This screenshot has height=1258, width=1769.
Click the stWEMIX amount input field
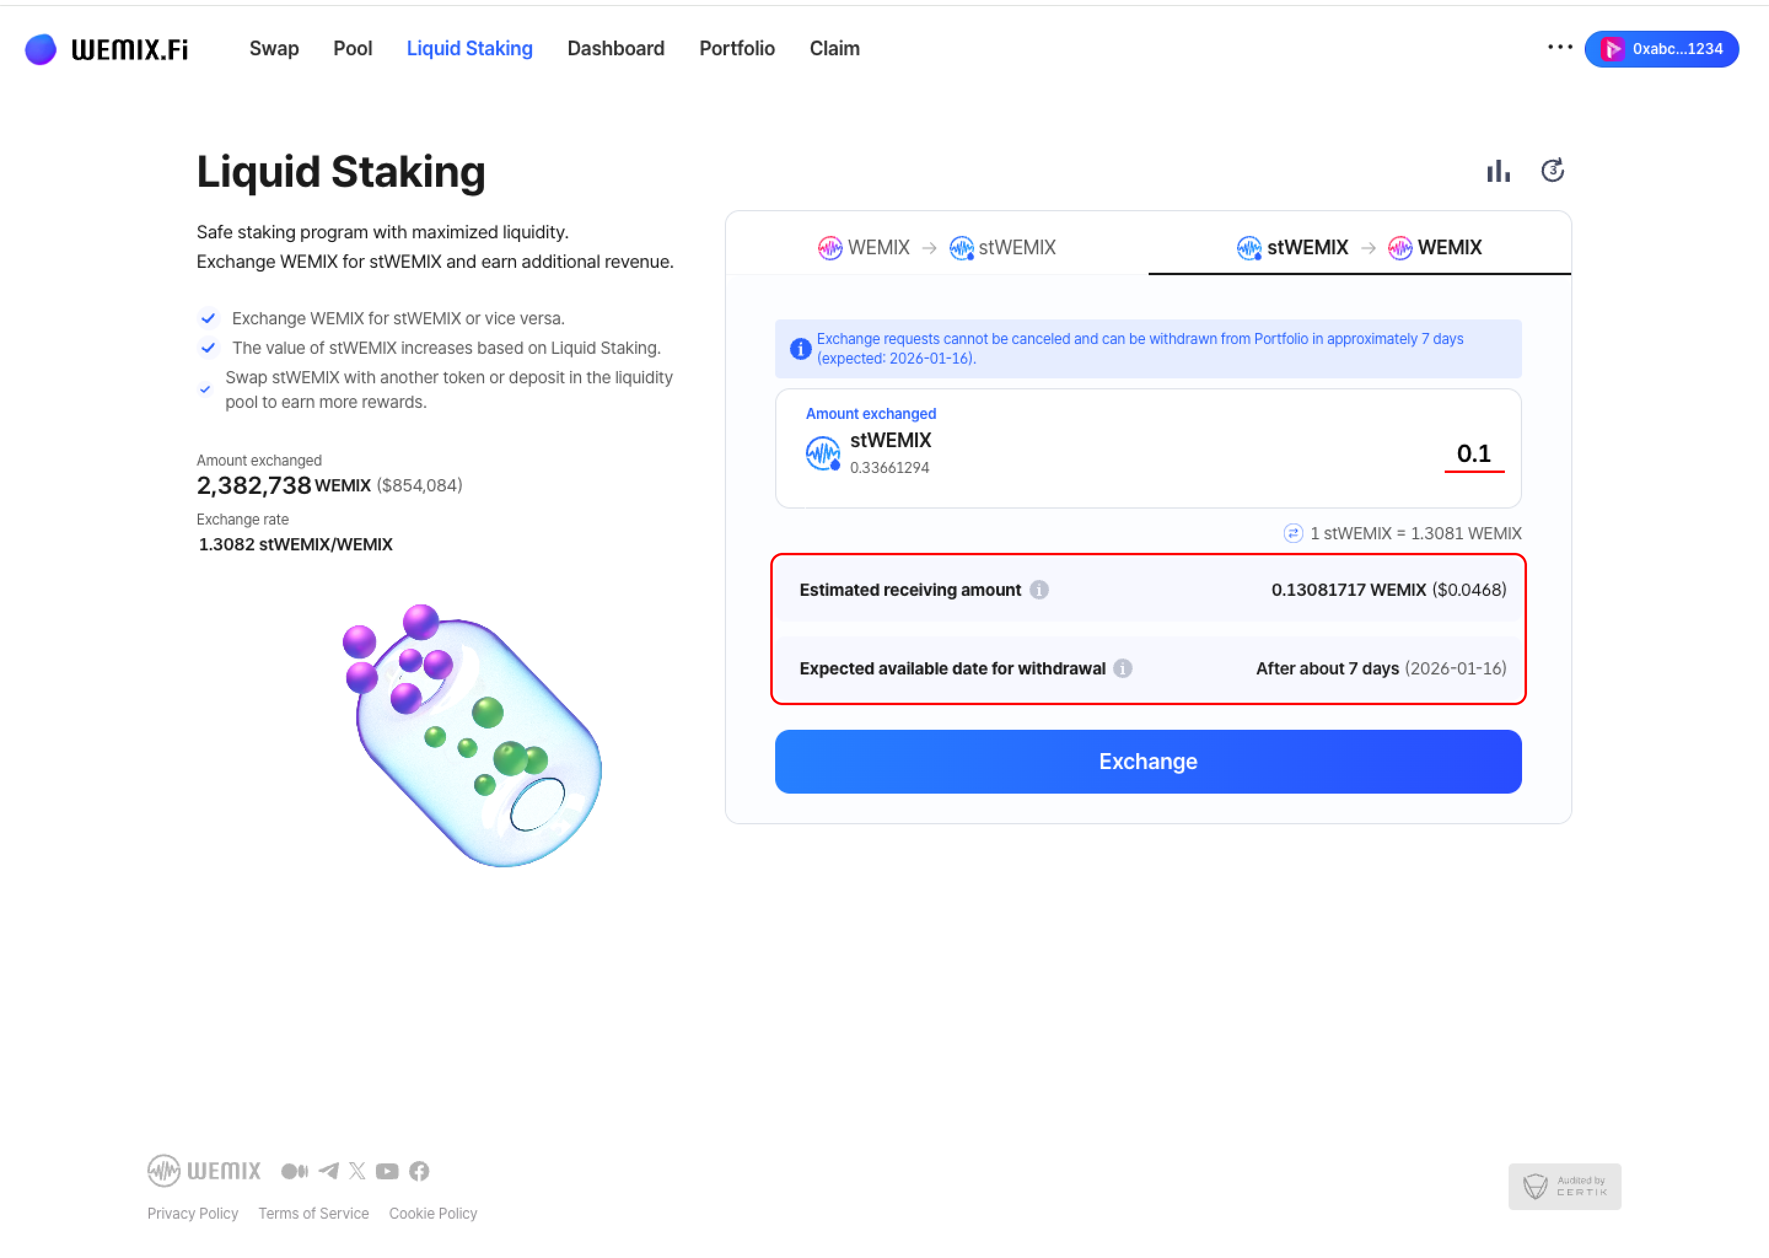pyautogui.click(x=1473, y=453)
